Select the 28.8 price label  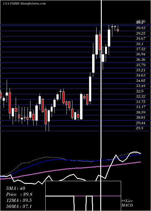tap(140, 128)
